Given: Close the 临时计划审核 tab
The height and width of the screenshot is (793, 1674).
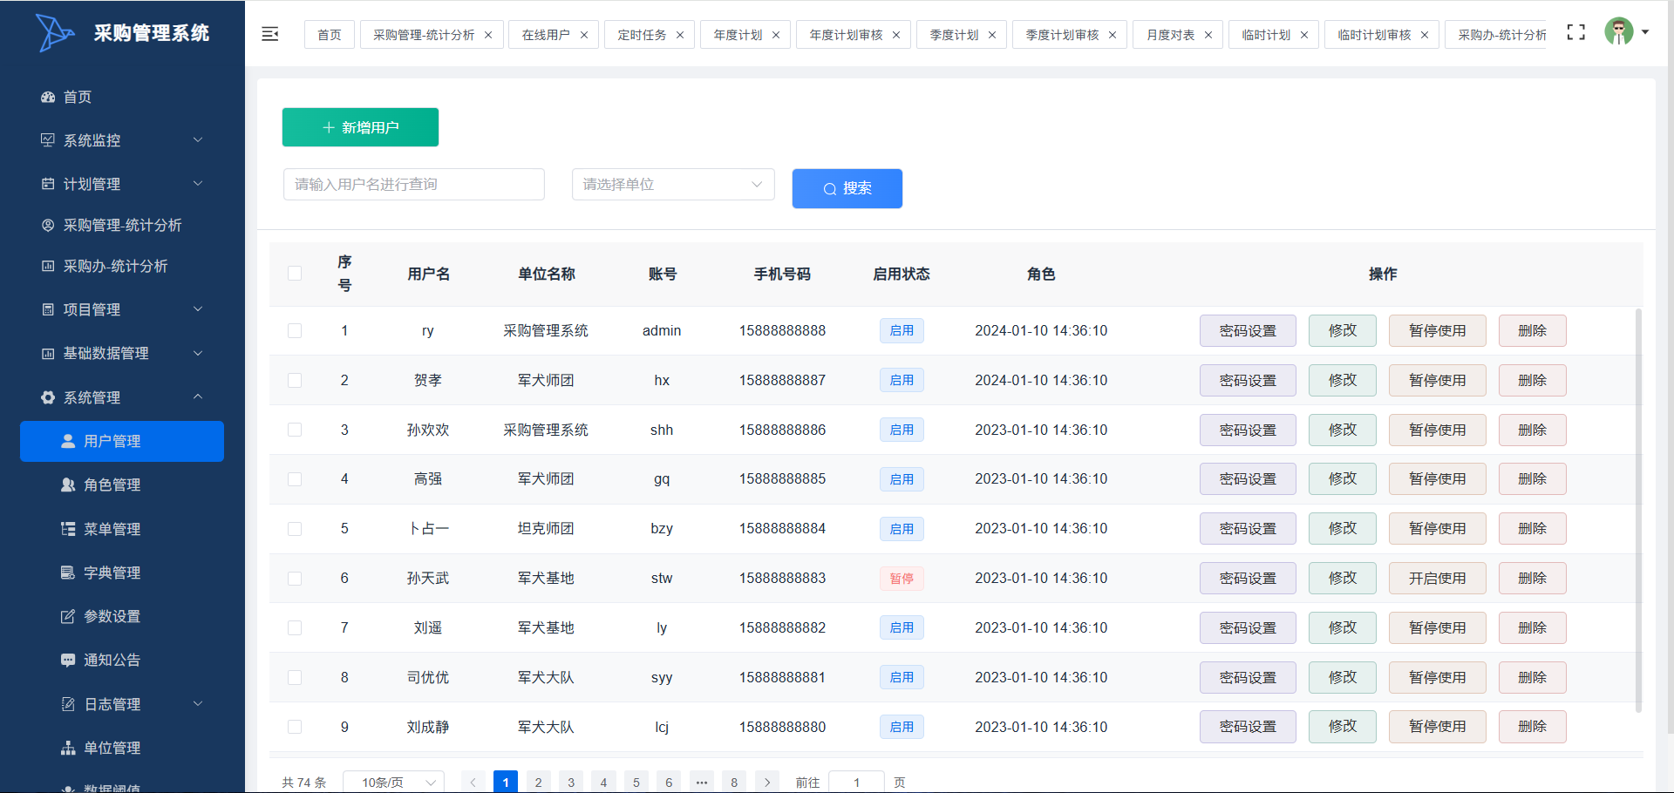Looking at the screenshot, I should [x=1425, y=35].
